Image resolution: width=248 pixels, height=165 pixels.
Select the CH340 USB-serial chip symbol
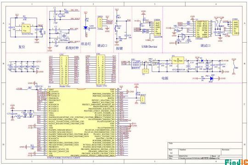click(202, 29)
